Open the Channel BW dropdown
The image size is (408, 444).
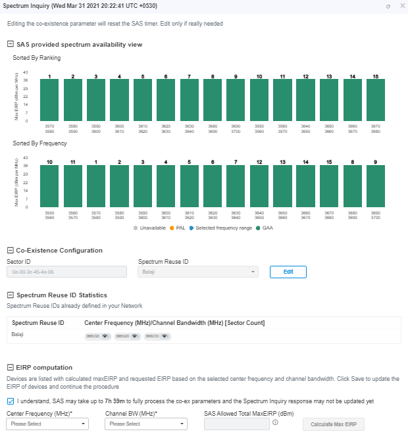145,424
